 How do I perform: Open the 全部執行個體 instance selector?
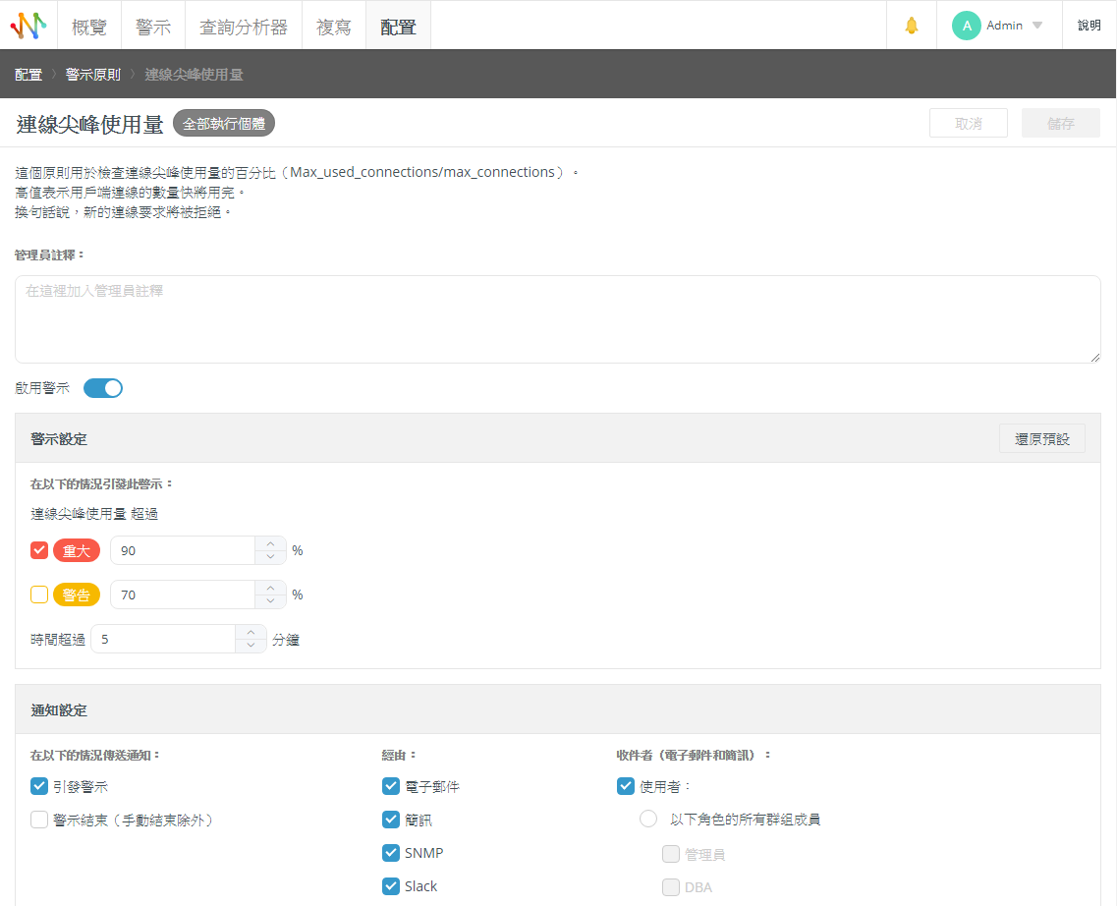tap(224, 124)
